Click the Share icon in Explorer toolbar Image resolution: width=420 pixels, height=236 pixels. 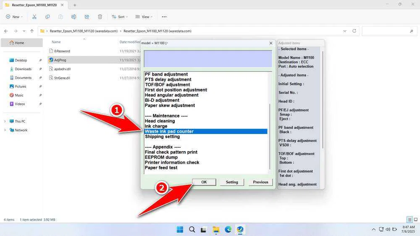[87, 17]
